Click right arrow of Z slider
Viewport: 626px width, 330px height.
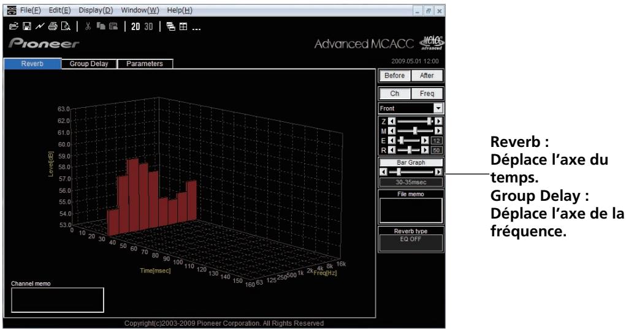coord(438,121)
